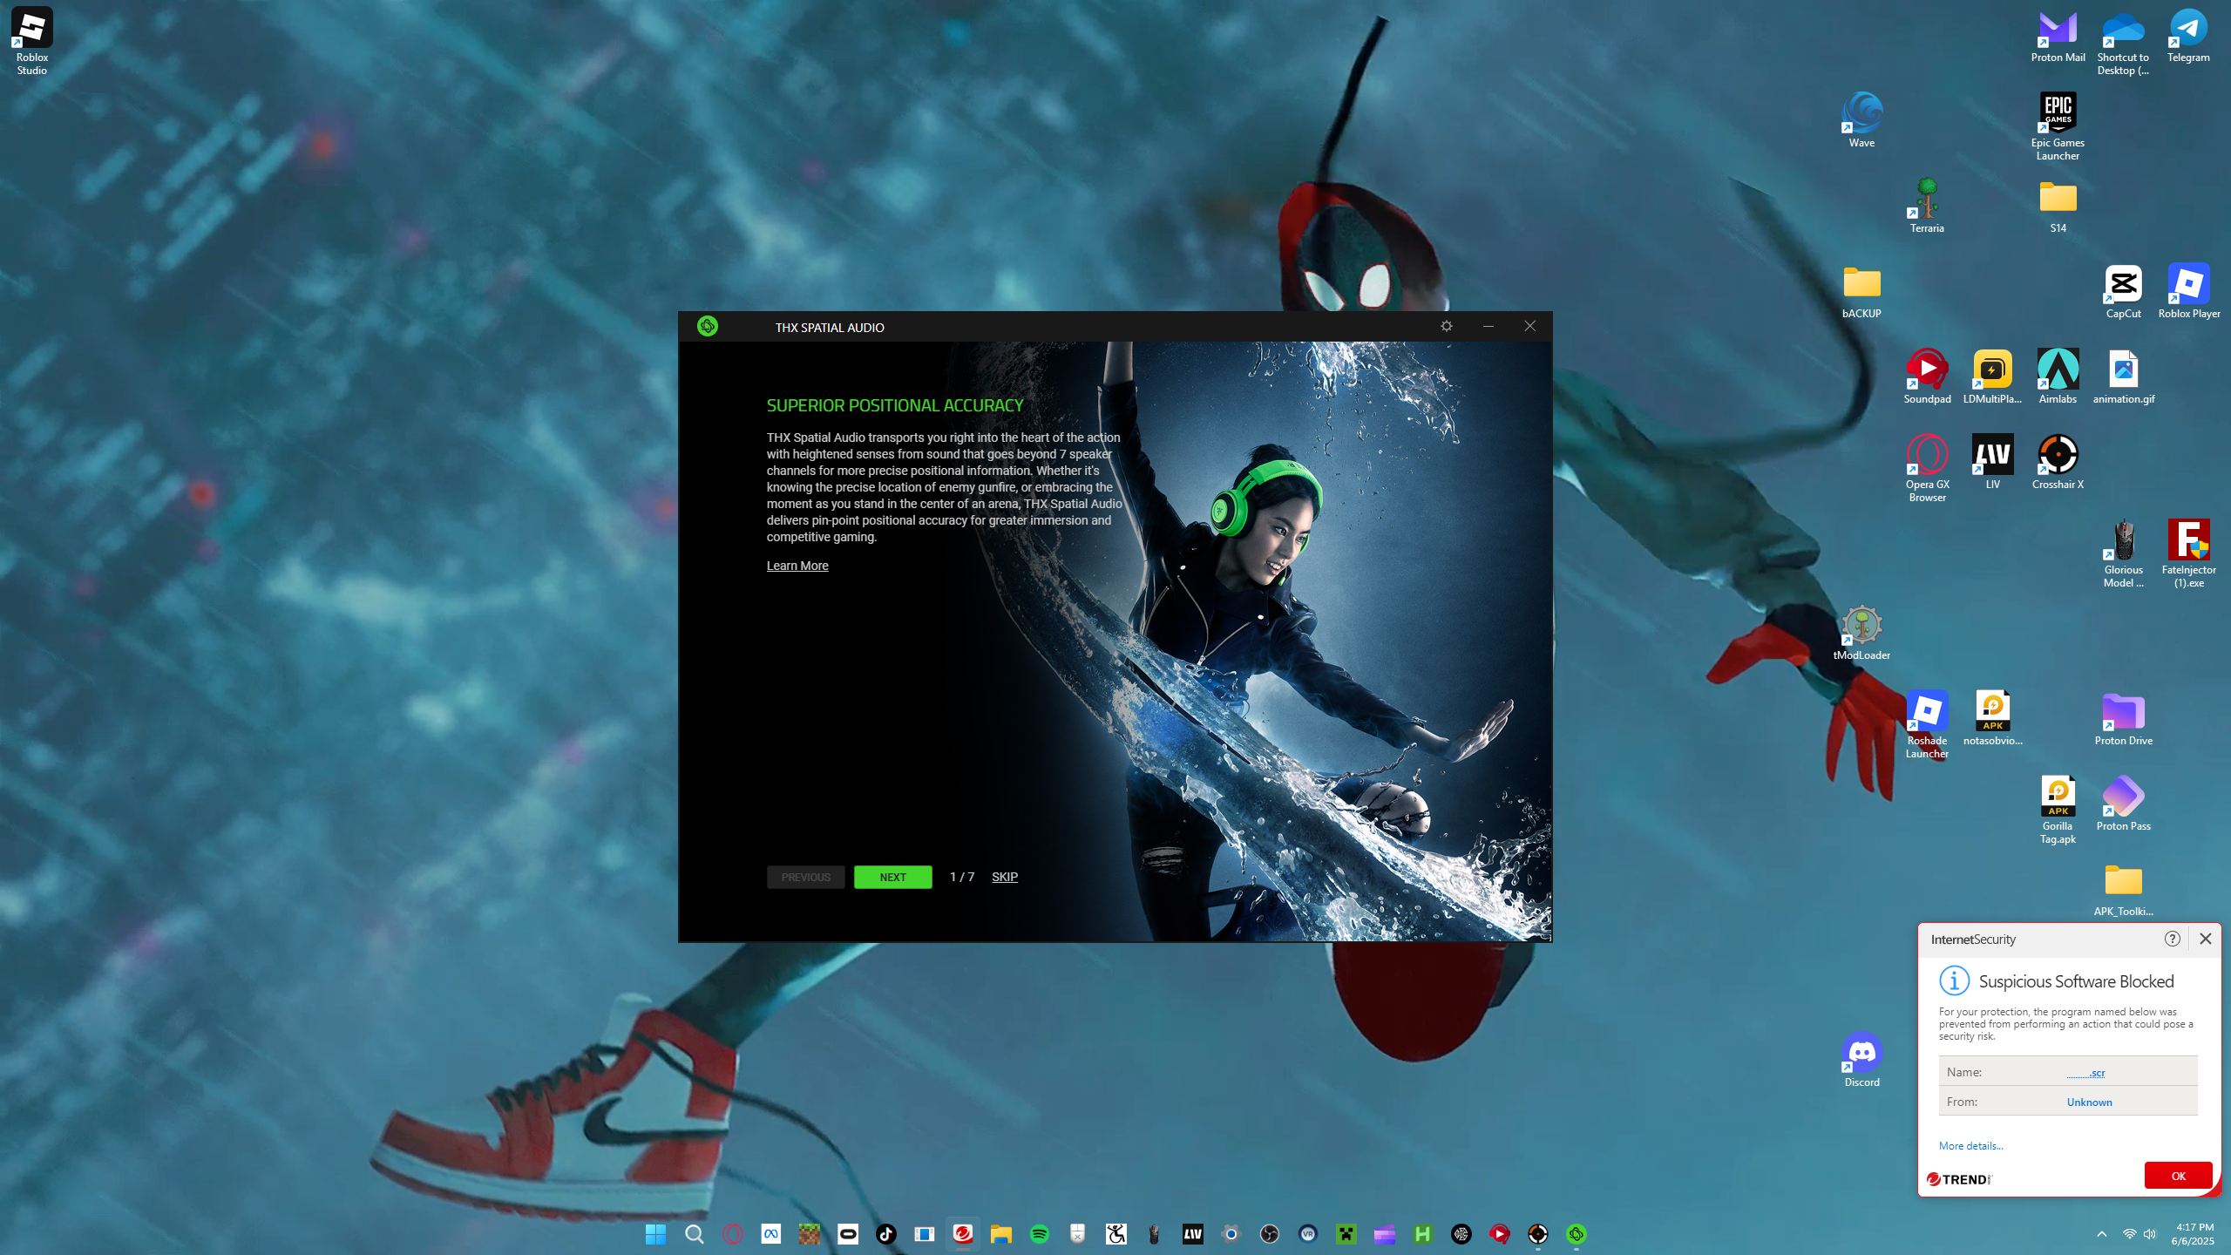Screen dimensions: 2231x1255
Task: Select the Wave desktop icon
Action: (x=1861, y=120)
